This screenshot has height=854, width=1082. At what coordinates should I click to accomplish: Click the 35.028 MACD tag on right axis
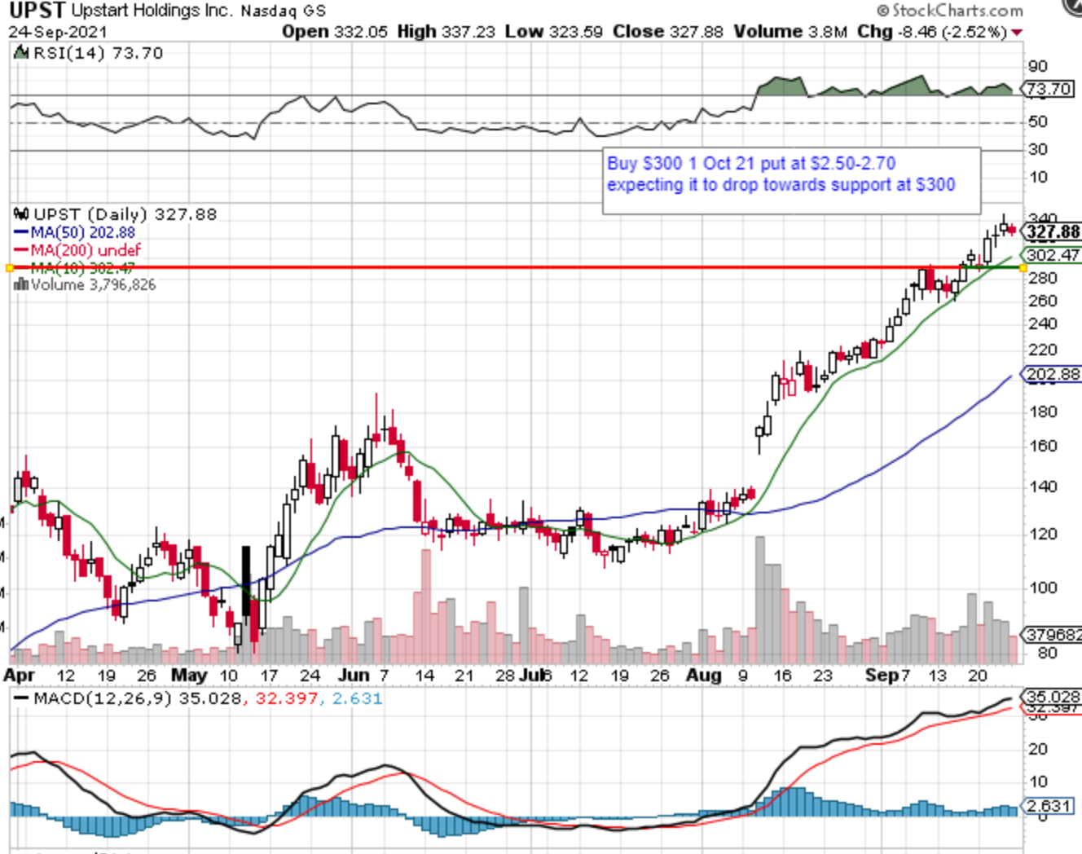pos(1052,697)
